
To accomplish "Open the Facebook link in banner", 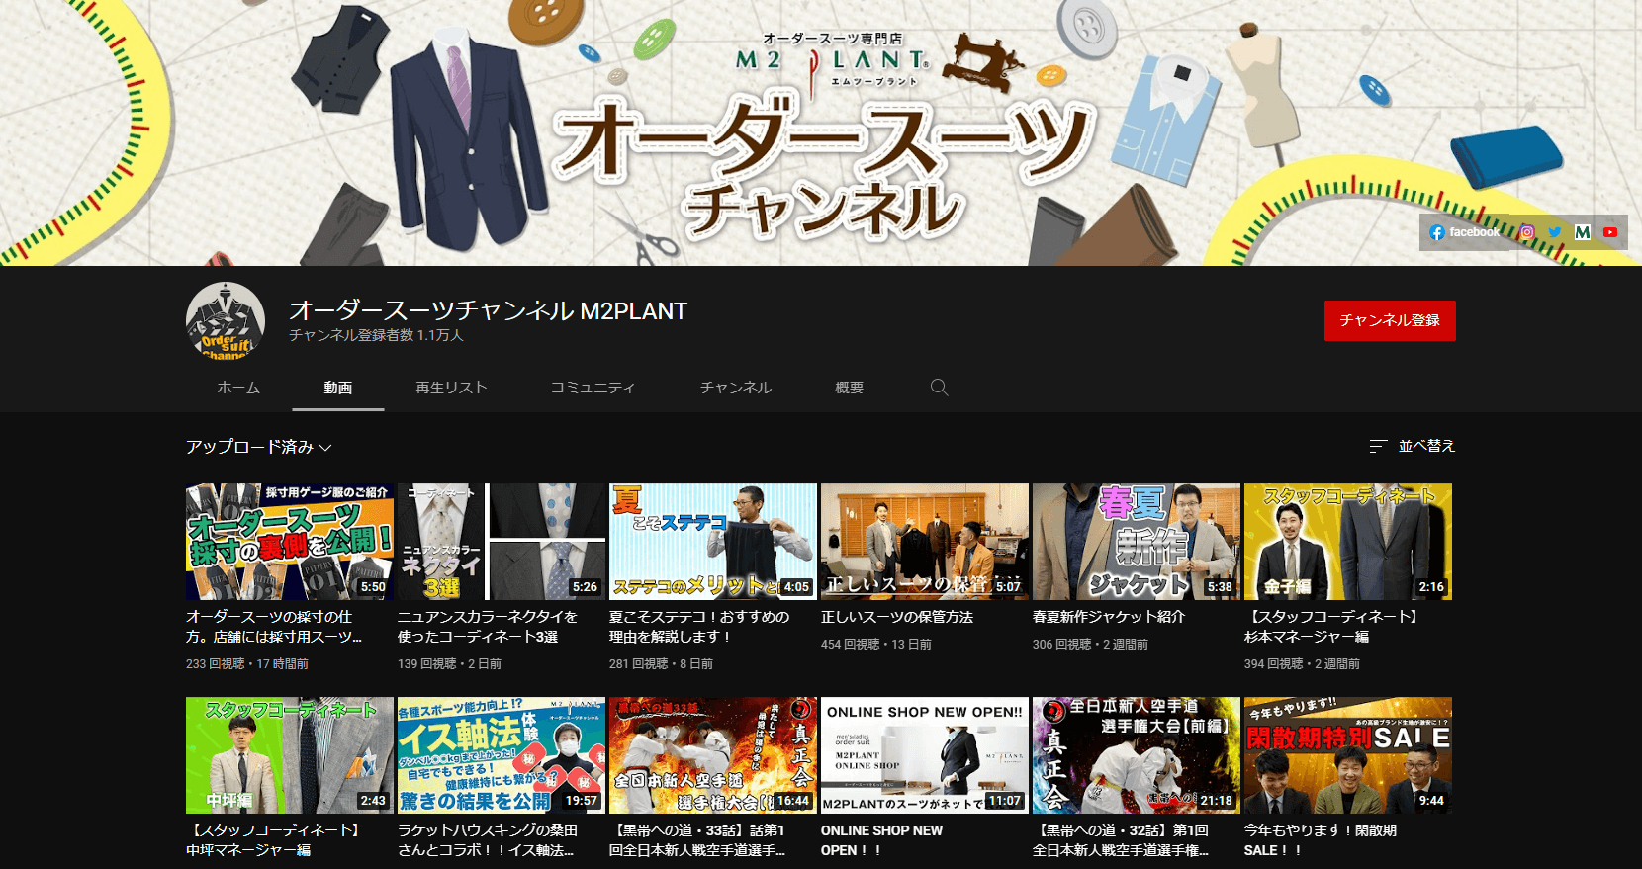I will 1465,232.
